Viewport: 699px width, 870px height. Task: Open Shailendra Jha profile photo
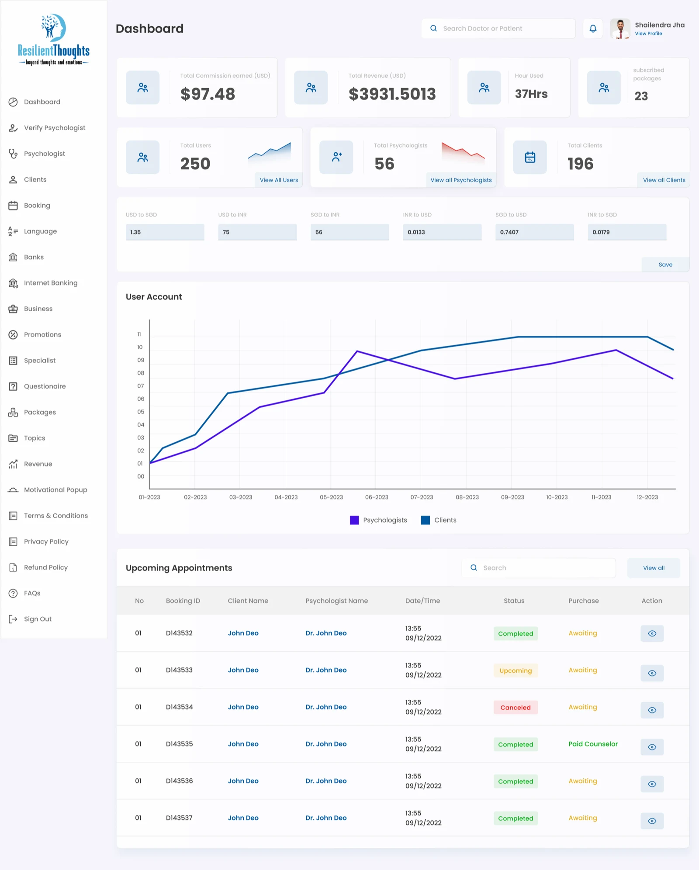[620, 29]
